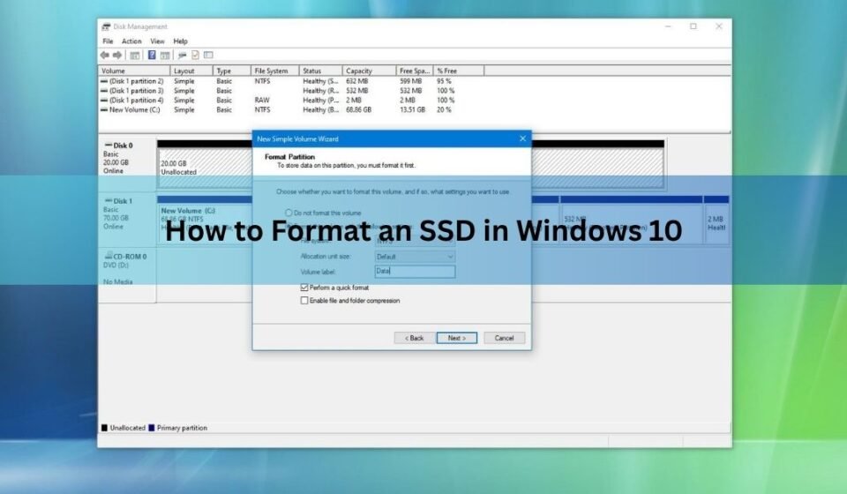847x494 pixels.
Task: Sort by the File System column header
Action: (275, 71)
